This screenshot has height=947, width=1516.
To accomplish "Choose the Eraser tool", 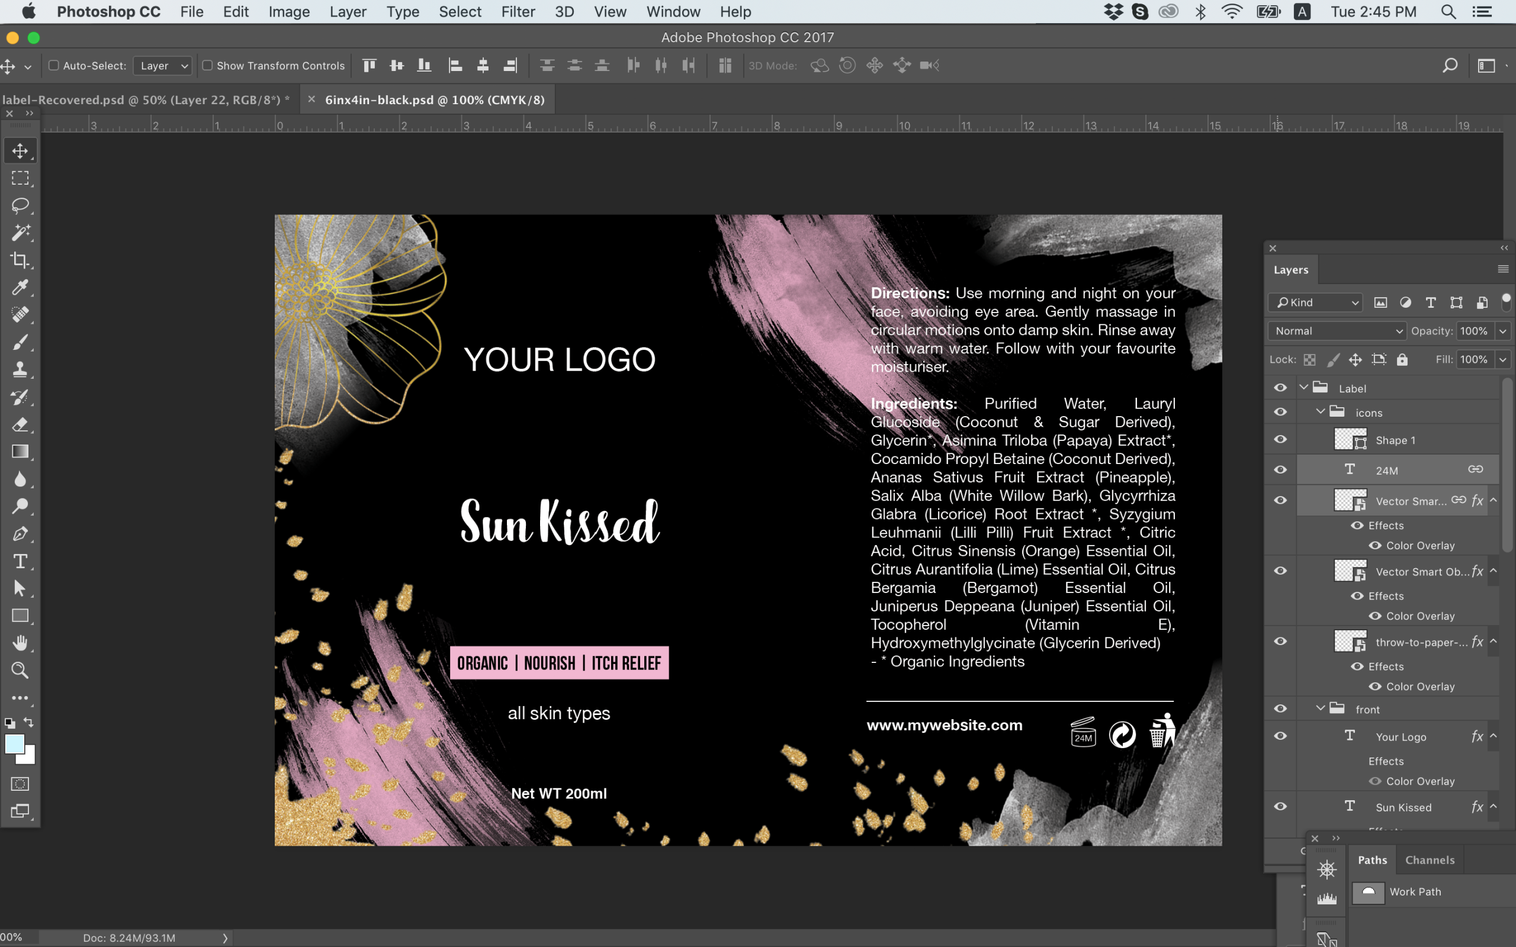I will pyautogui.click(x=20, y=424).
